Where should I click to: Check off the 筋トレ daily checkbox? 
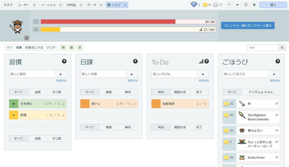coord(85,104)
